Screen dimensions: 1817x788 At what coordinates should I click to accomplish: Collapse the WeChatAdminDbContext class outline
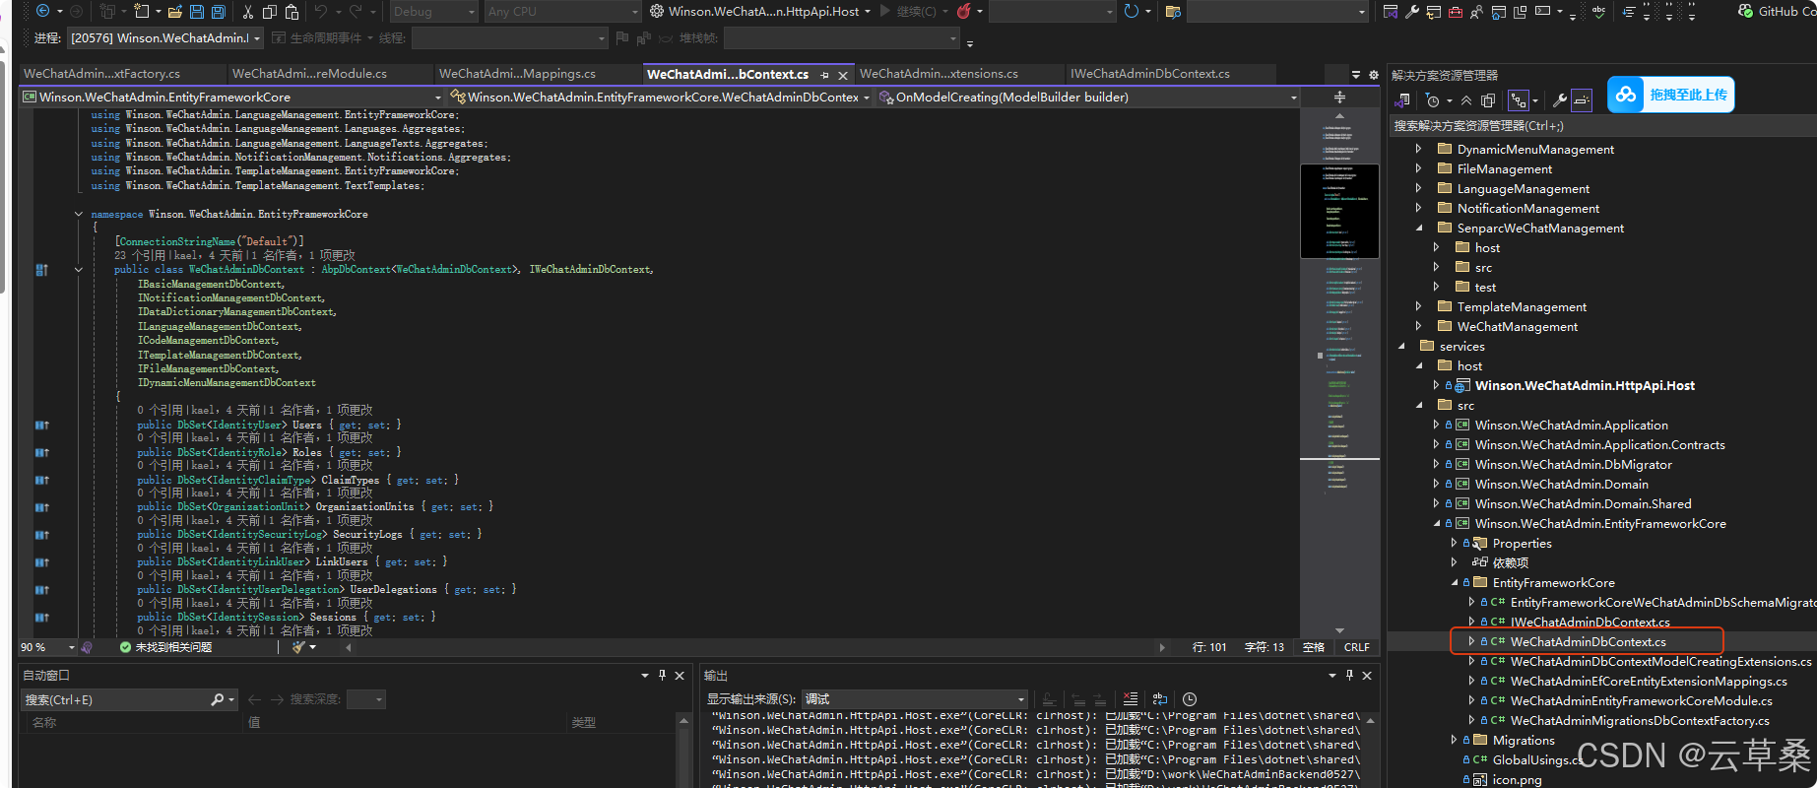(x=79, y=269)
